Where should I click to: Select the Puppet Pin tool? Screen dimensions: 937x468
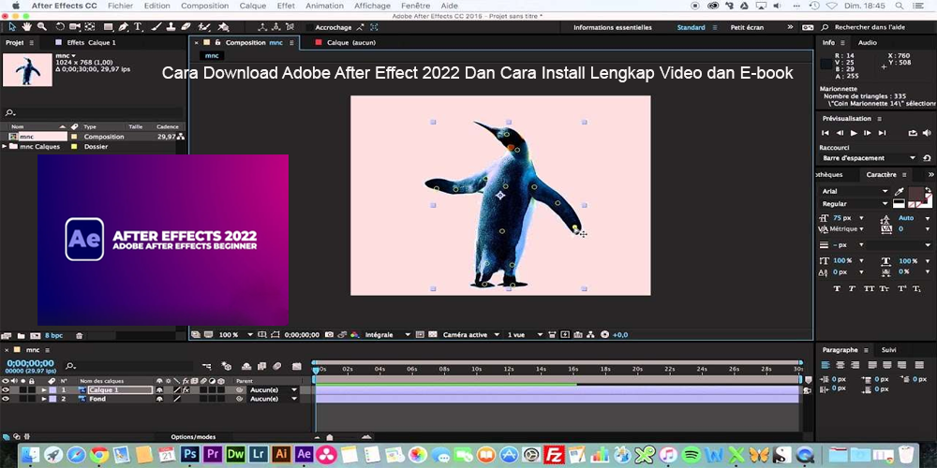tap(224, 27)
